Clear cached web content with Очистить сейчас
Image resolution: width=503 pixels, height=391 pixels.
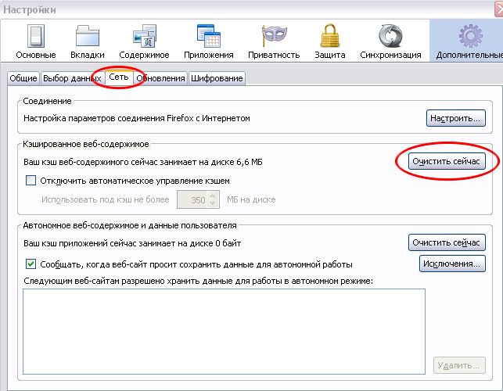(447, 161)
